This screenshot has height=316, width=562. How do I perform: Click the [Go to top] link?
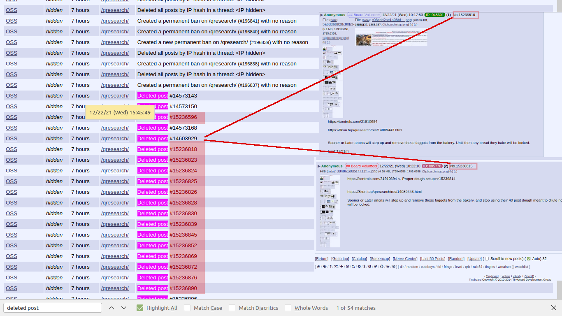[x=340, y=259]
